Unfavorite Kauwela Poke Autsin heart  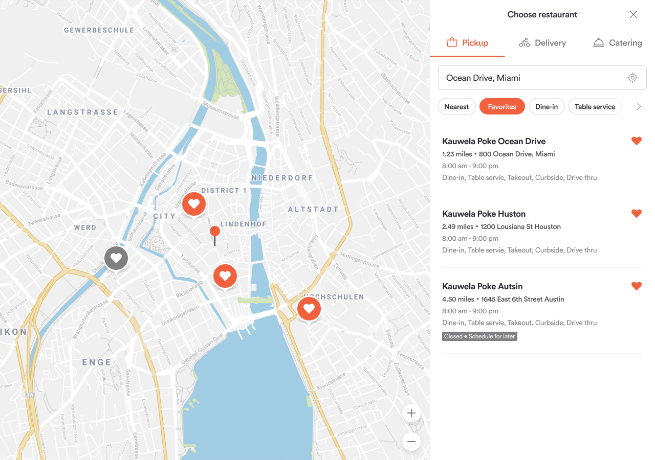click(x=637, y=286)
